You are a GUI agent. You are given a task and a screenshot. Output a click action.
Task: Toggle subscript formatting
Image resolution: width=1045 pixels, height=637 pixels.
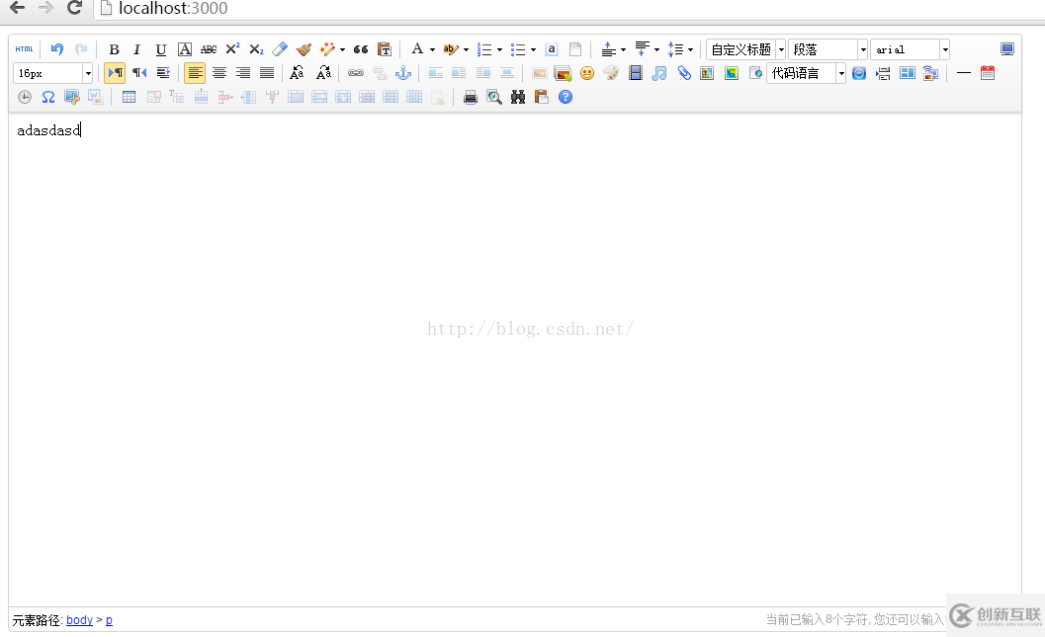click(x=257, y=49)
